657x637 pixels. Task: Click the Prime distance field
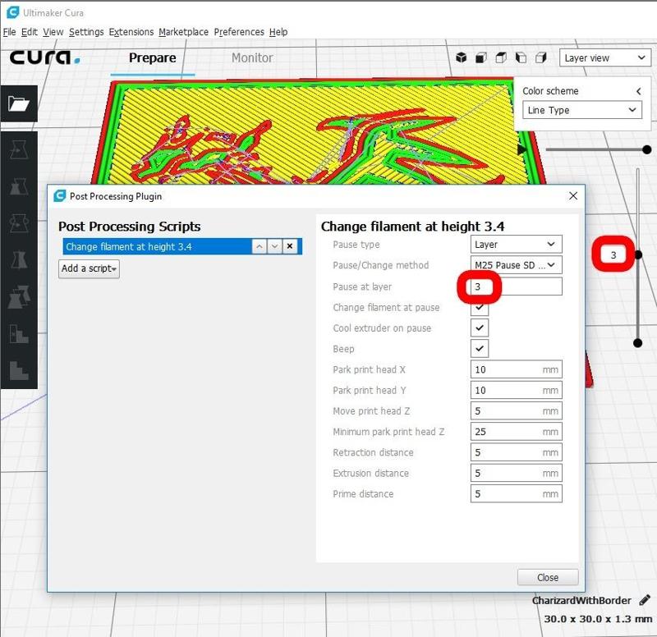coord(517,494)
